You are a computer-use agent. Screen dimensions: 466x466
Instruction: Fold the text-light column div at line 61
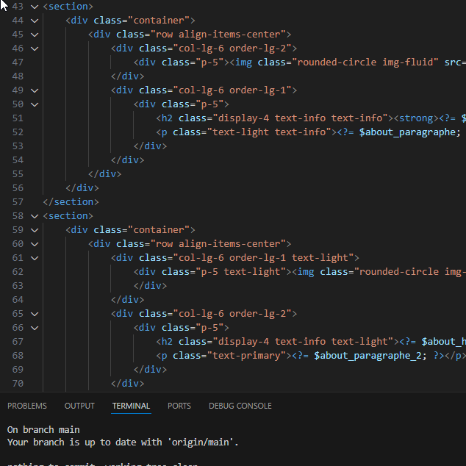tap(35, 258)
